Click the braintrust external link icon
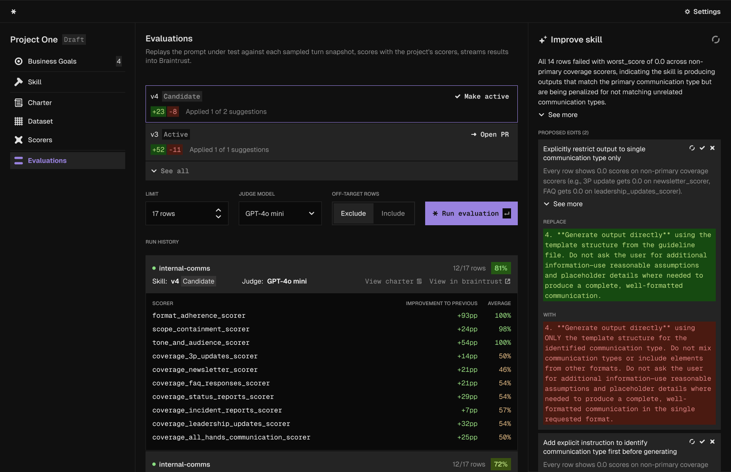 pyautogui.click(x=508, y=281)
